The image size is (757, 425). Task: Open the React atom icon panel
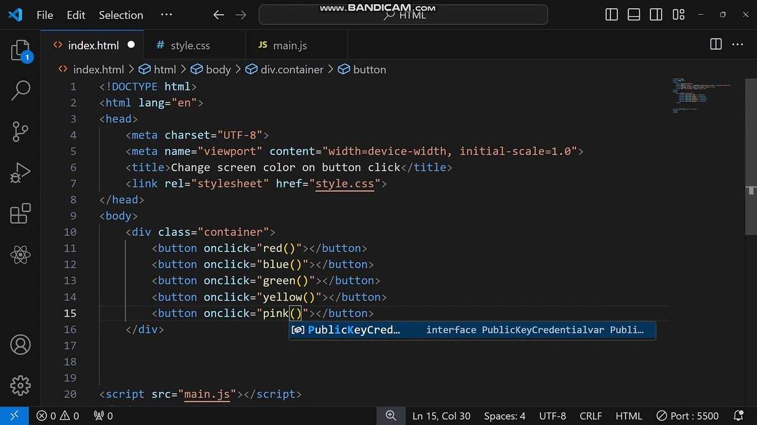[20, 255]
